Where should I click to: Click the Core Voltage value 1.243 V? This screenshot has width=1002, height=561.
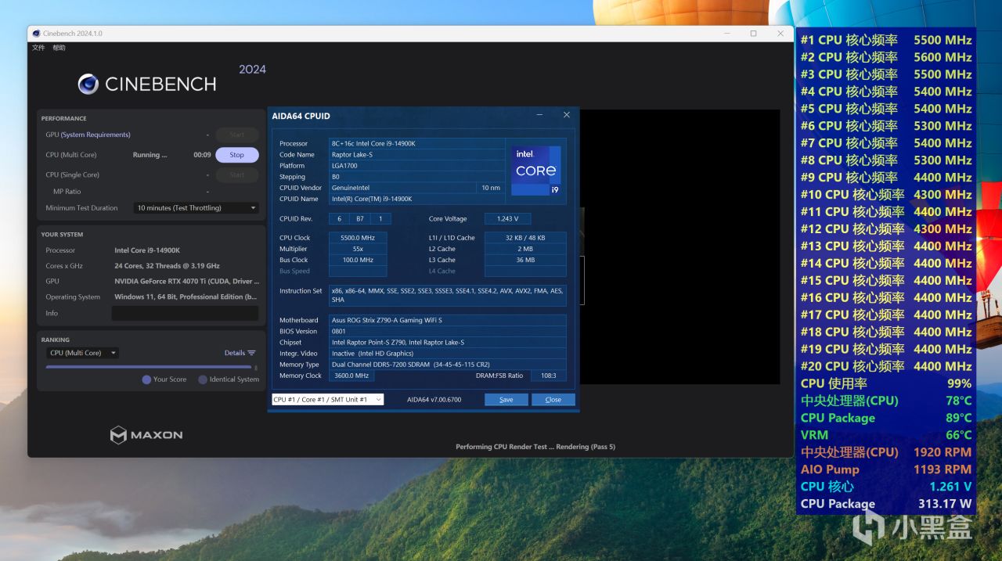507,219
